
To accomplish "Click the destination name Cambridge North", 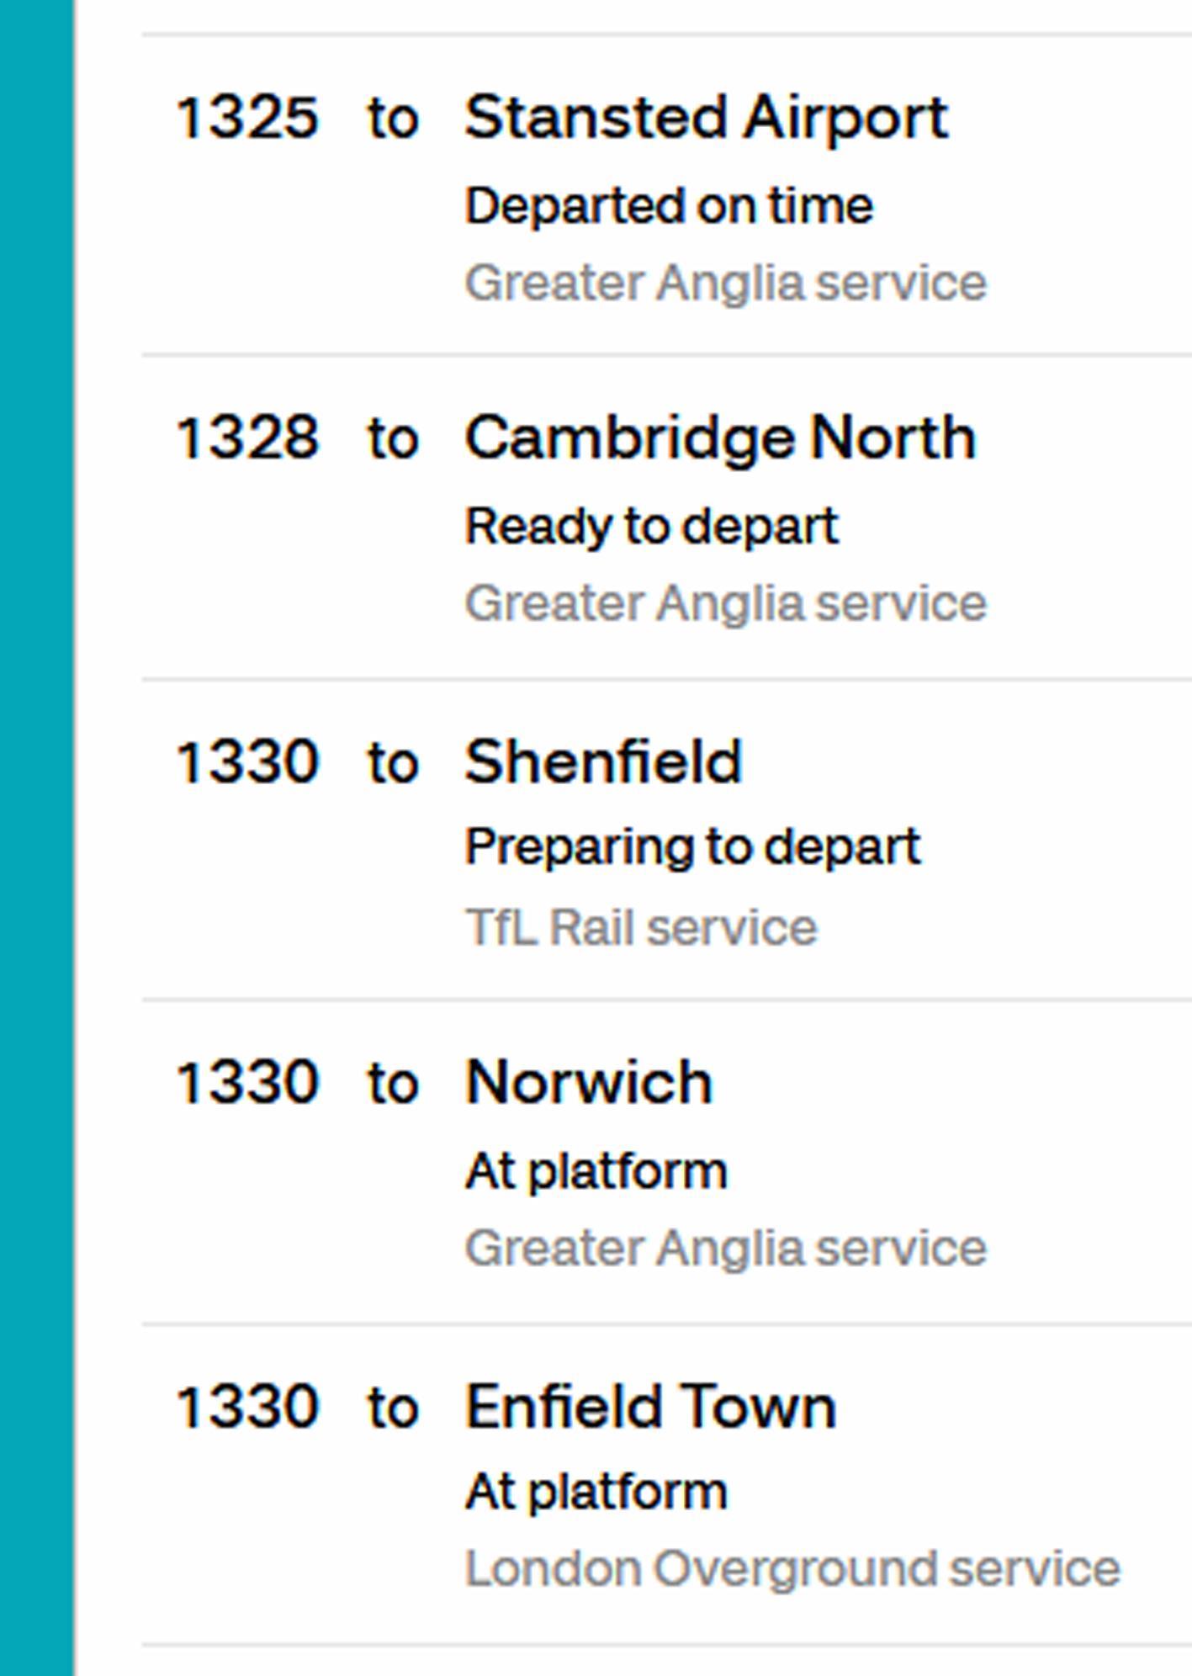I will click(722, 437).
